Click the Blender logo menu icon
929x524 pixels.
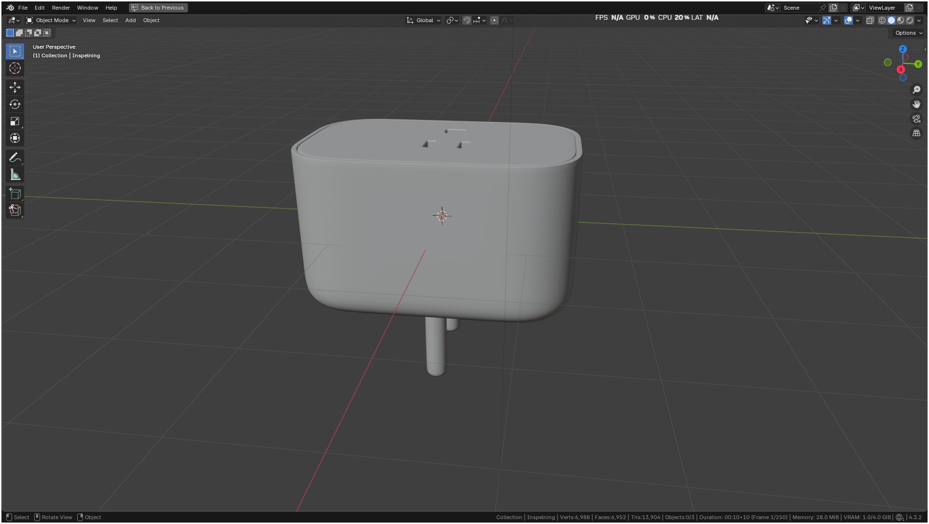[10, 8]
